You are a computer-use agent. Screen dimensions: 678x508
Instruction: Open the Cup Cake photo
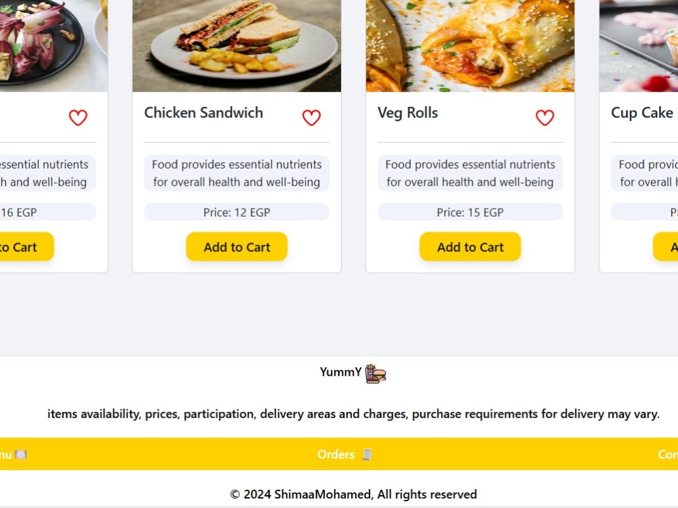[x=639, y=46]
